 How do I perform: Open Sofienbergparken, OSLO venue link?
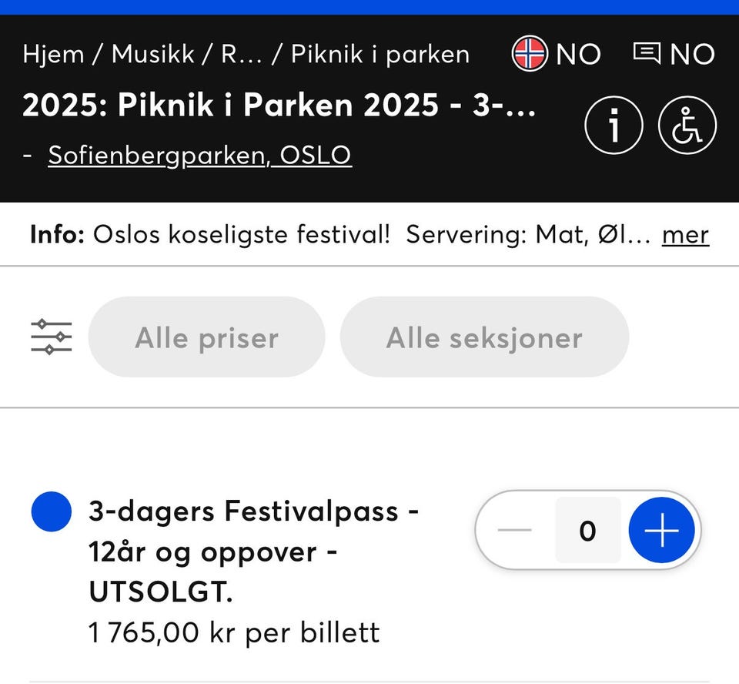(x=199, y=156)
